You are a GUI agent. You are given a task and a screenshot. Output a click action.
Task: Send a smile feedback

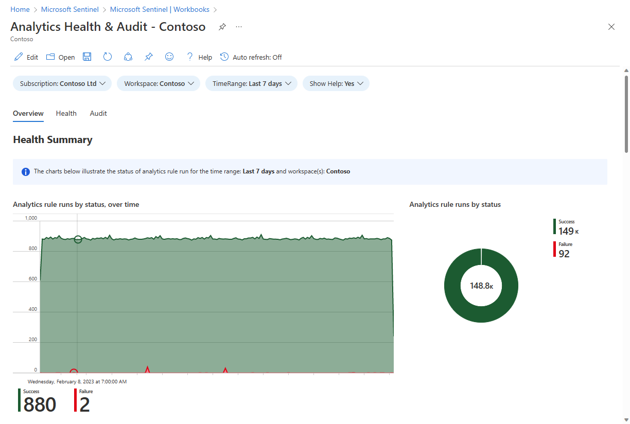(x=169, y=57)
